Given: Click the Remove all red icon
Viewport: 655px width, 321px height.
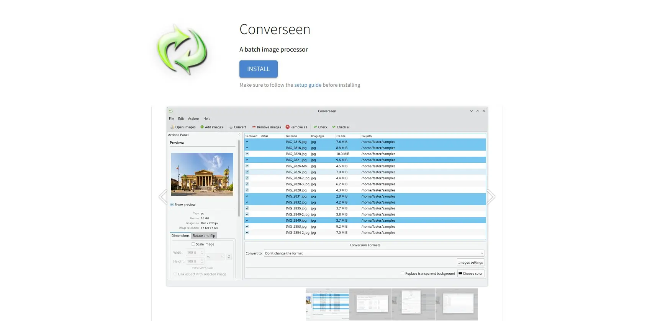Looking at the screenshot, I should click(x=288, y=127).
